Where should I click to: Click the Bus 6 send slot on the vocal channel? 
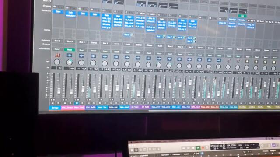tap(127, 35)
